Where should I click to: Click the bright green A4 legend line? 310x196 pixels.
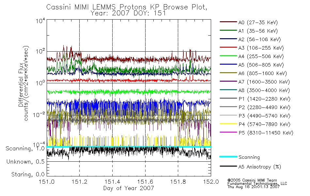pyautogui.click(x=228, y=56)
